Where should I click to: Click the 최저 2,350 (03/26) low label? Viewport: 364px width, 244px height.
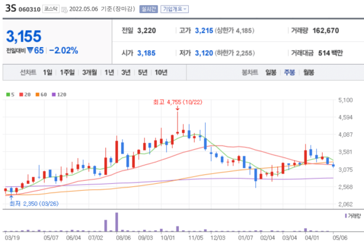[34, 204]
